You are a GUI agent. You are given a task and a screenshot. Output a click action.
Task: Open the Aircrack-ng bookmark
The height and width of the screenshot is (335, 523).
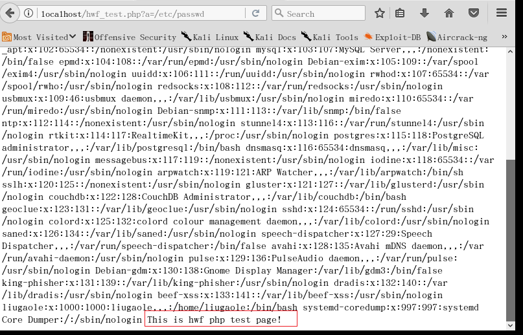457,37
